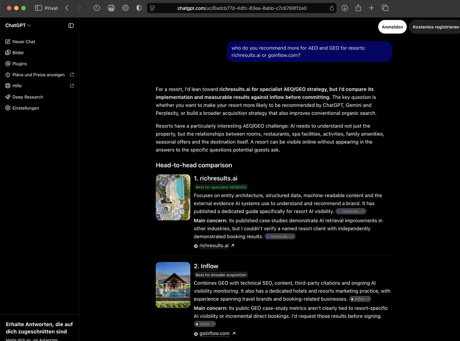Click the richresults citation chip after booking results

click(280, 237)
